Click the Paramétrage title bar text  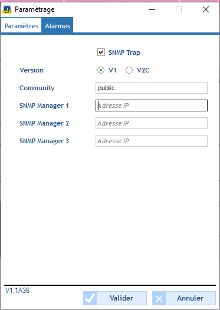click(x=35, y=9)
